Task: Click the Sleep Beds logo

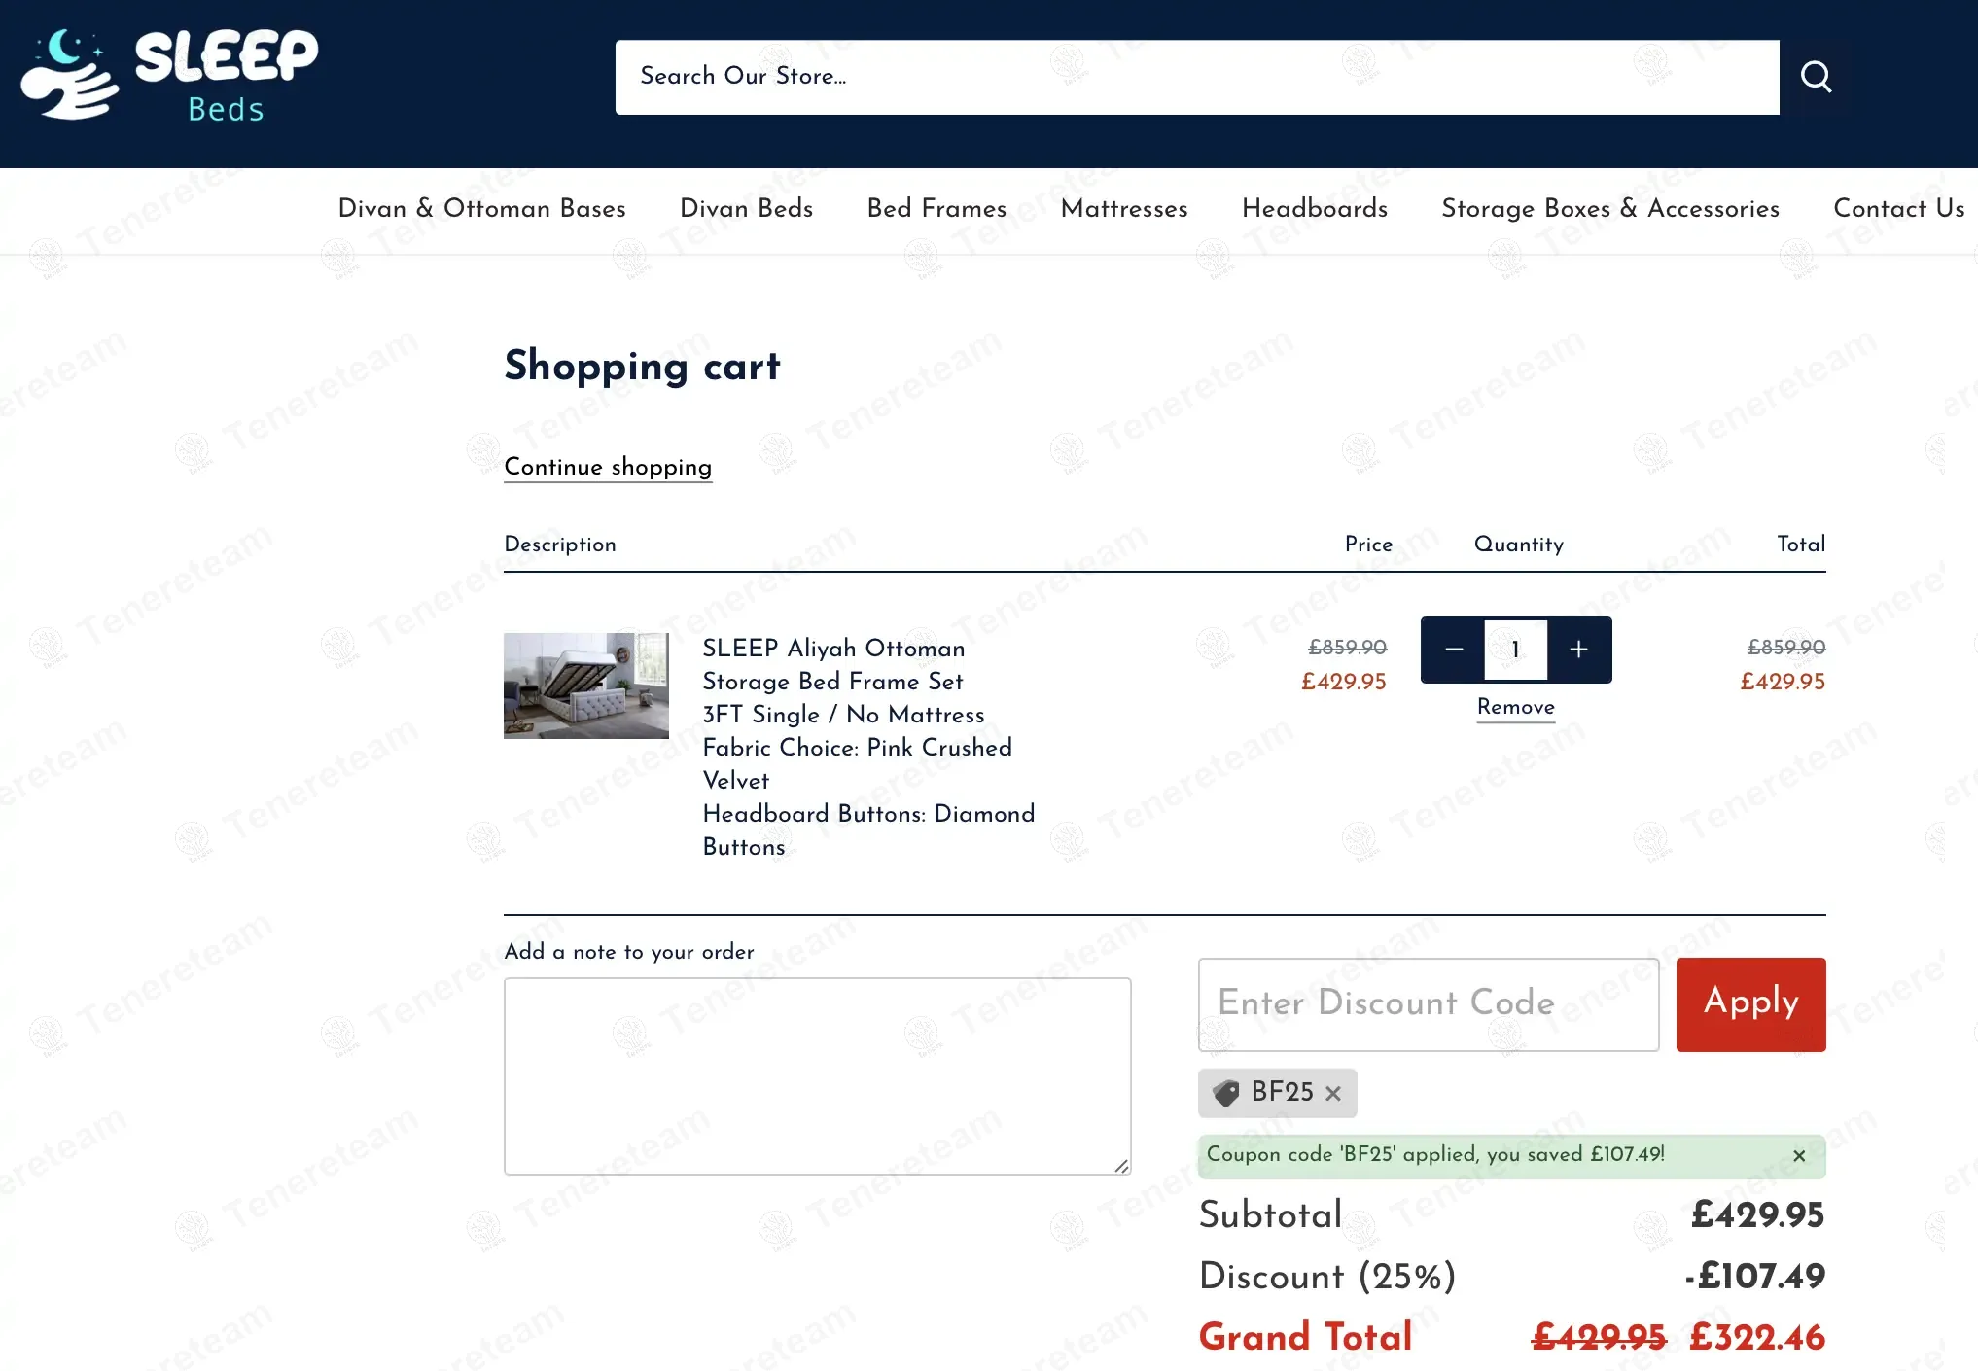Action: (170, 76)
